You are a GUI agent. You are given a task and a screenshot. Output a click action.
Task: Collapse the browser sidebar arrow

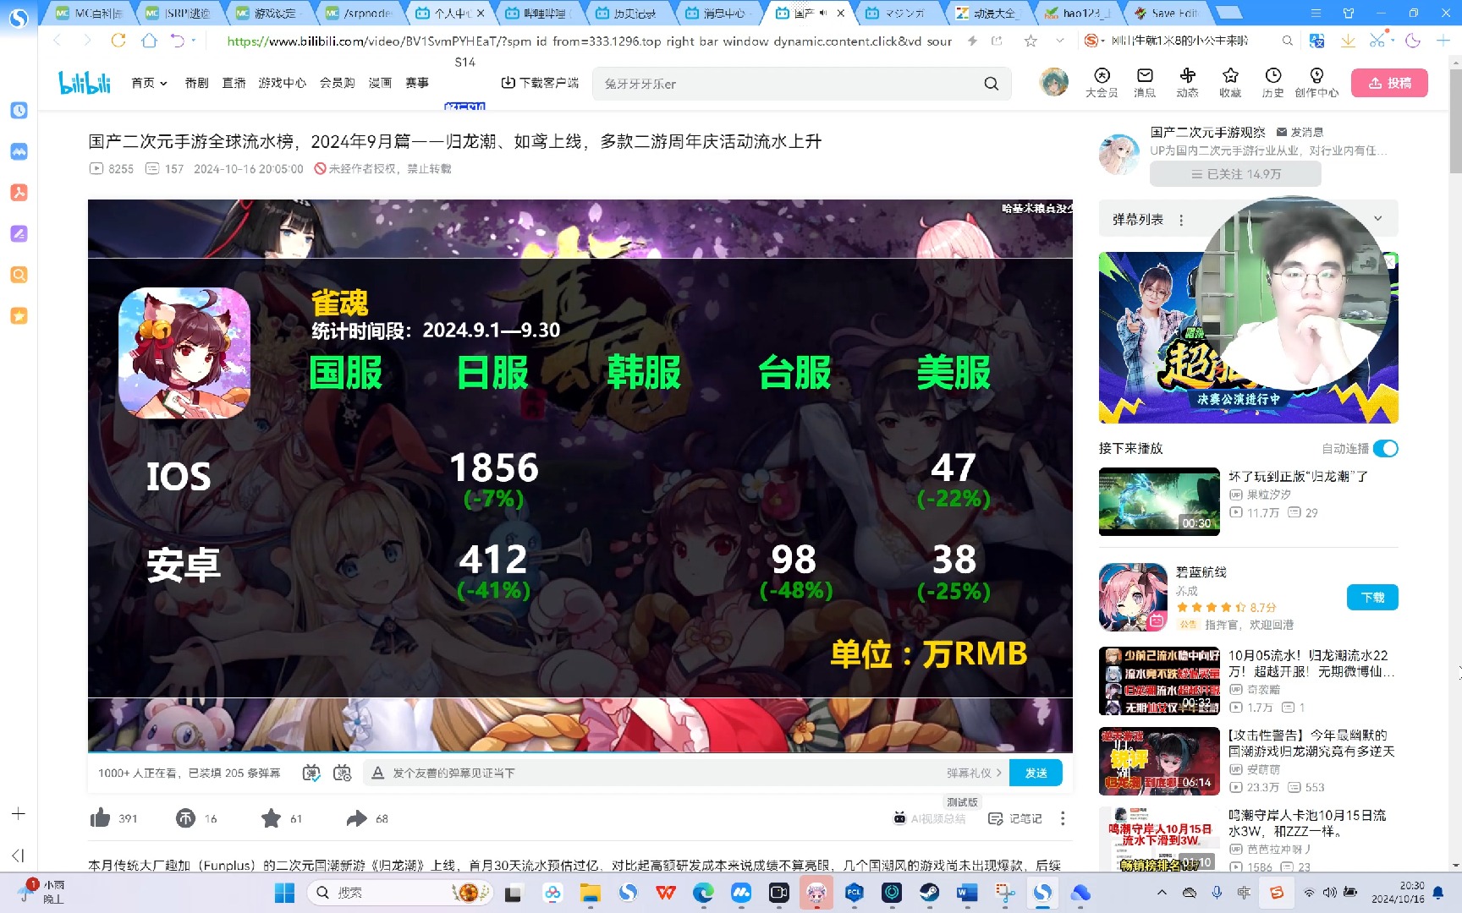pyautogui.click(x=19, y=856)
